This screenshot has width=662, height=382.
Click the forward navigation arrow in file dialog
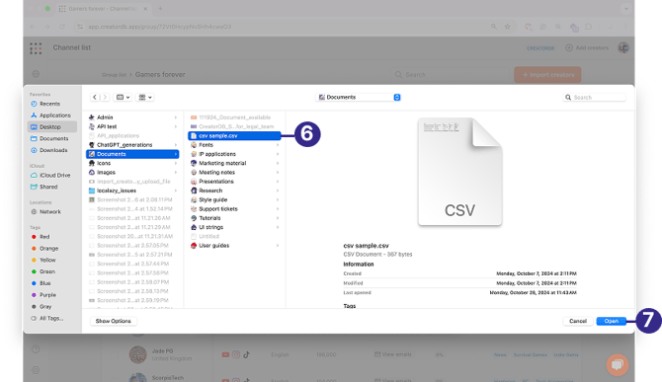point(105,98)
